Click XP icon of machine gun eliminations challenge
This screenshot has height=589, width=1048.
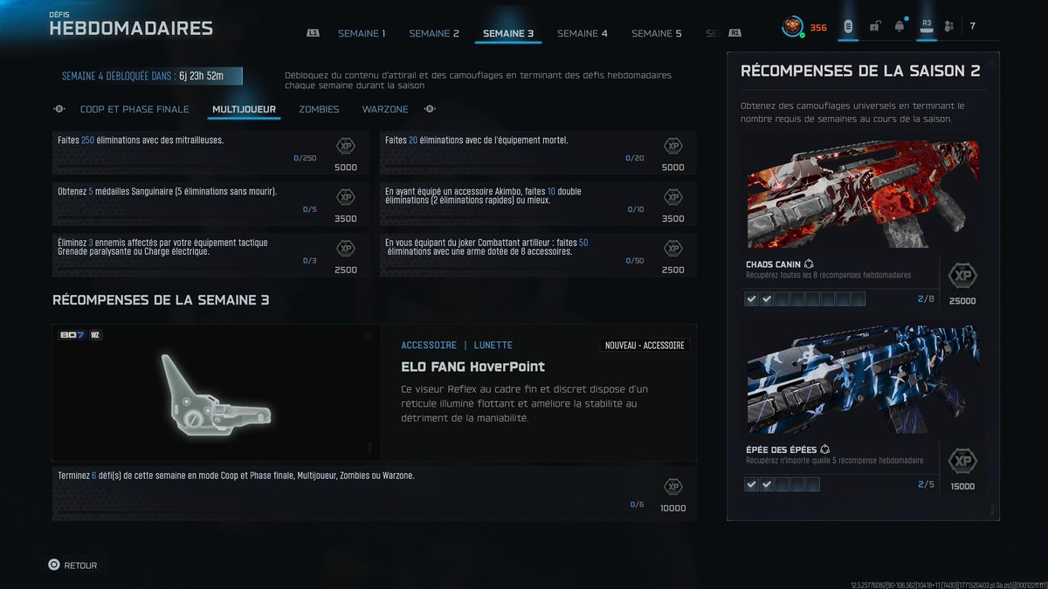click(x=346, y=147)
